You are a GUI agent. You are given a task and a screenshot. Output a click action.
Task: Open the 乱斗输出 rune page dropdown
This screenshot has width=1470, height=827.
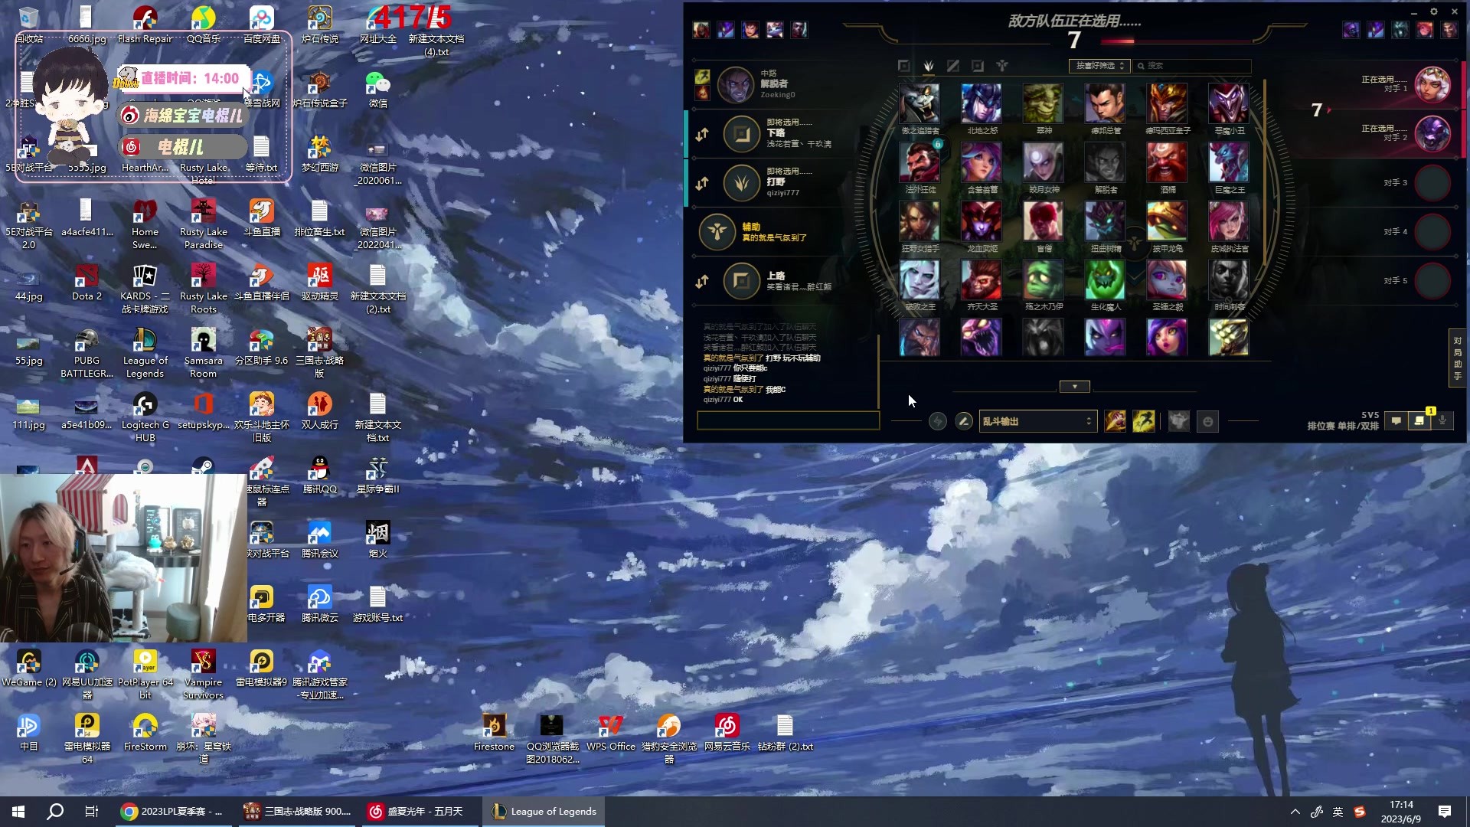[1037, 421]
